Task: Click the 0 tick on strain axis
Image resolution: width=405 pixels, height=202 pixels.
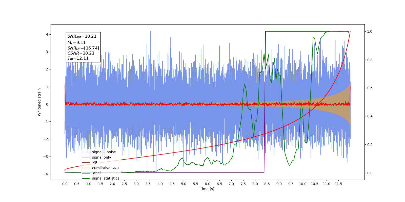Action: point(47,104)
